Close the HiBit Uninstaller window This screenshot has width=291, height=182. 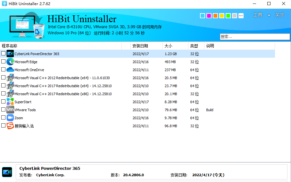click(283, 4)
